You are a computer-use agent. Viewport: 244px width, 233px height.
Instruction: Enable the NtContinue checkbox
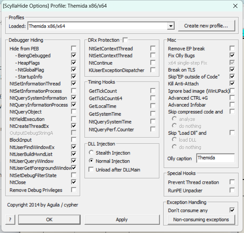(x=153, y=63)
